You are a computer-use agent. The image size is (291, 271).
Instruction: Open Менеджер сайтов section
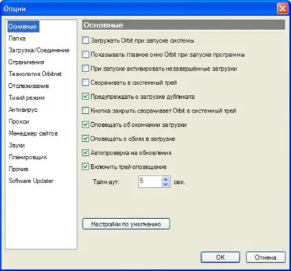[x=33, y=134]
